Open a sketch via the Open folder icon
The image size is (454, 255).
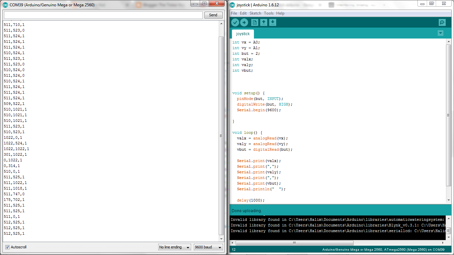263,22
